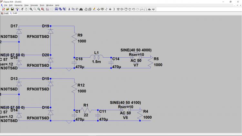Click the L1 inductor in the schematic
Screen dimensions: 242x136
pyautogui.click(x=96, y=57)
